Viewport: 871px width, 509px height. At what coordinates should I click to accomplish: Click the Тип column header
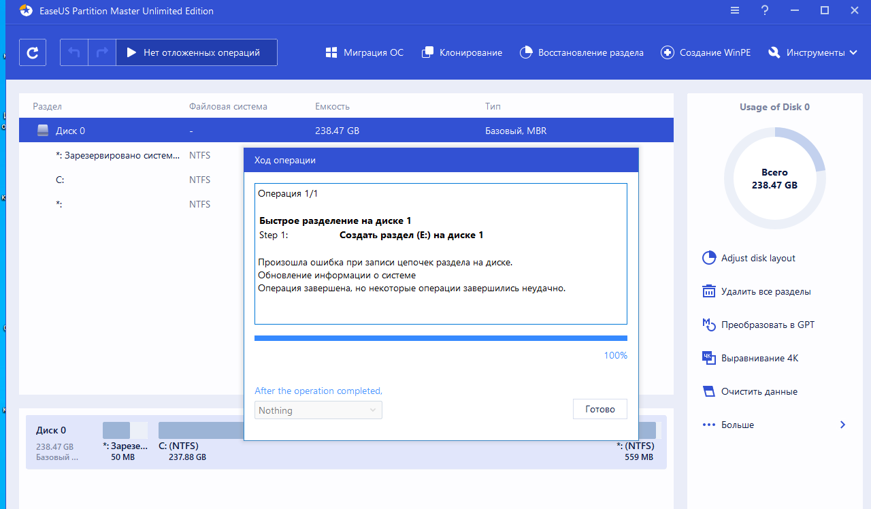[x=493, y=106]
